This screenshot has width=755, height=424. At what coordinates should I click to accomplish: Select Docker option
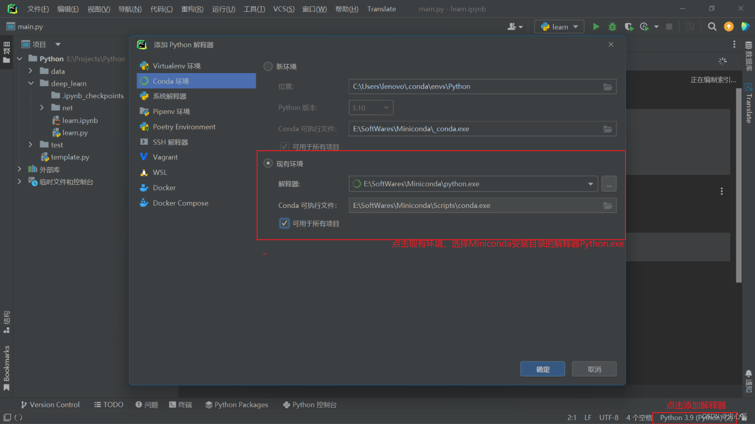tap(196, 188)
